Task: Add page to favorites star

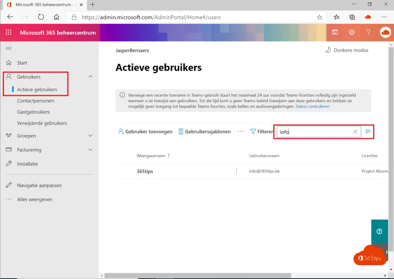Action: click(319, 17)
